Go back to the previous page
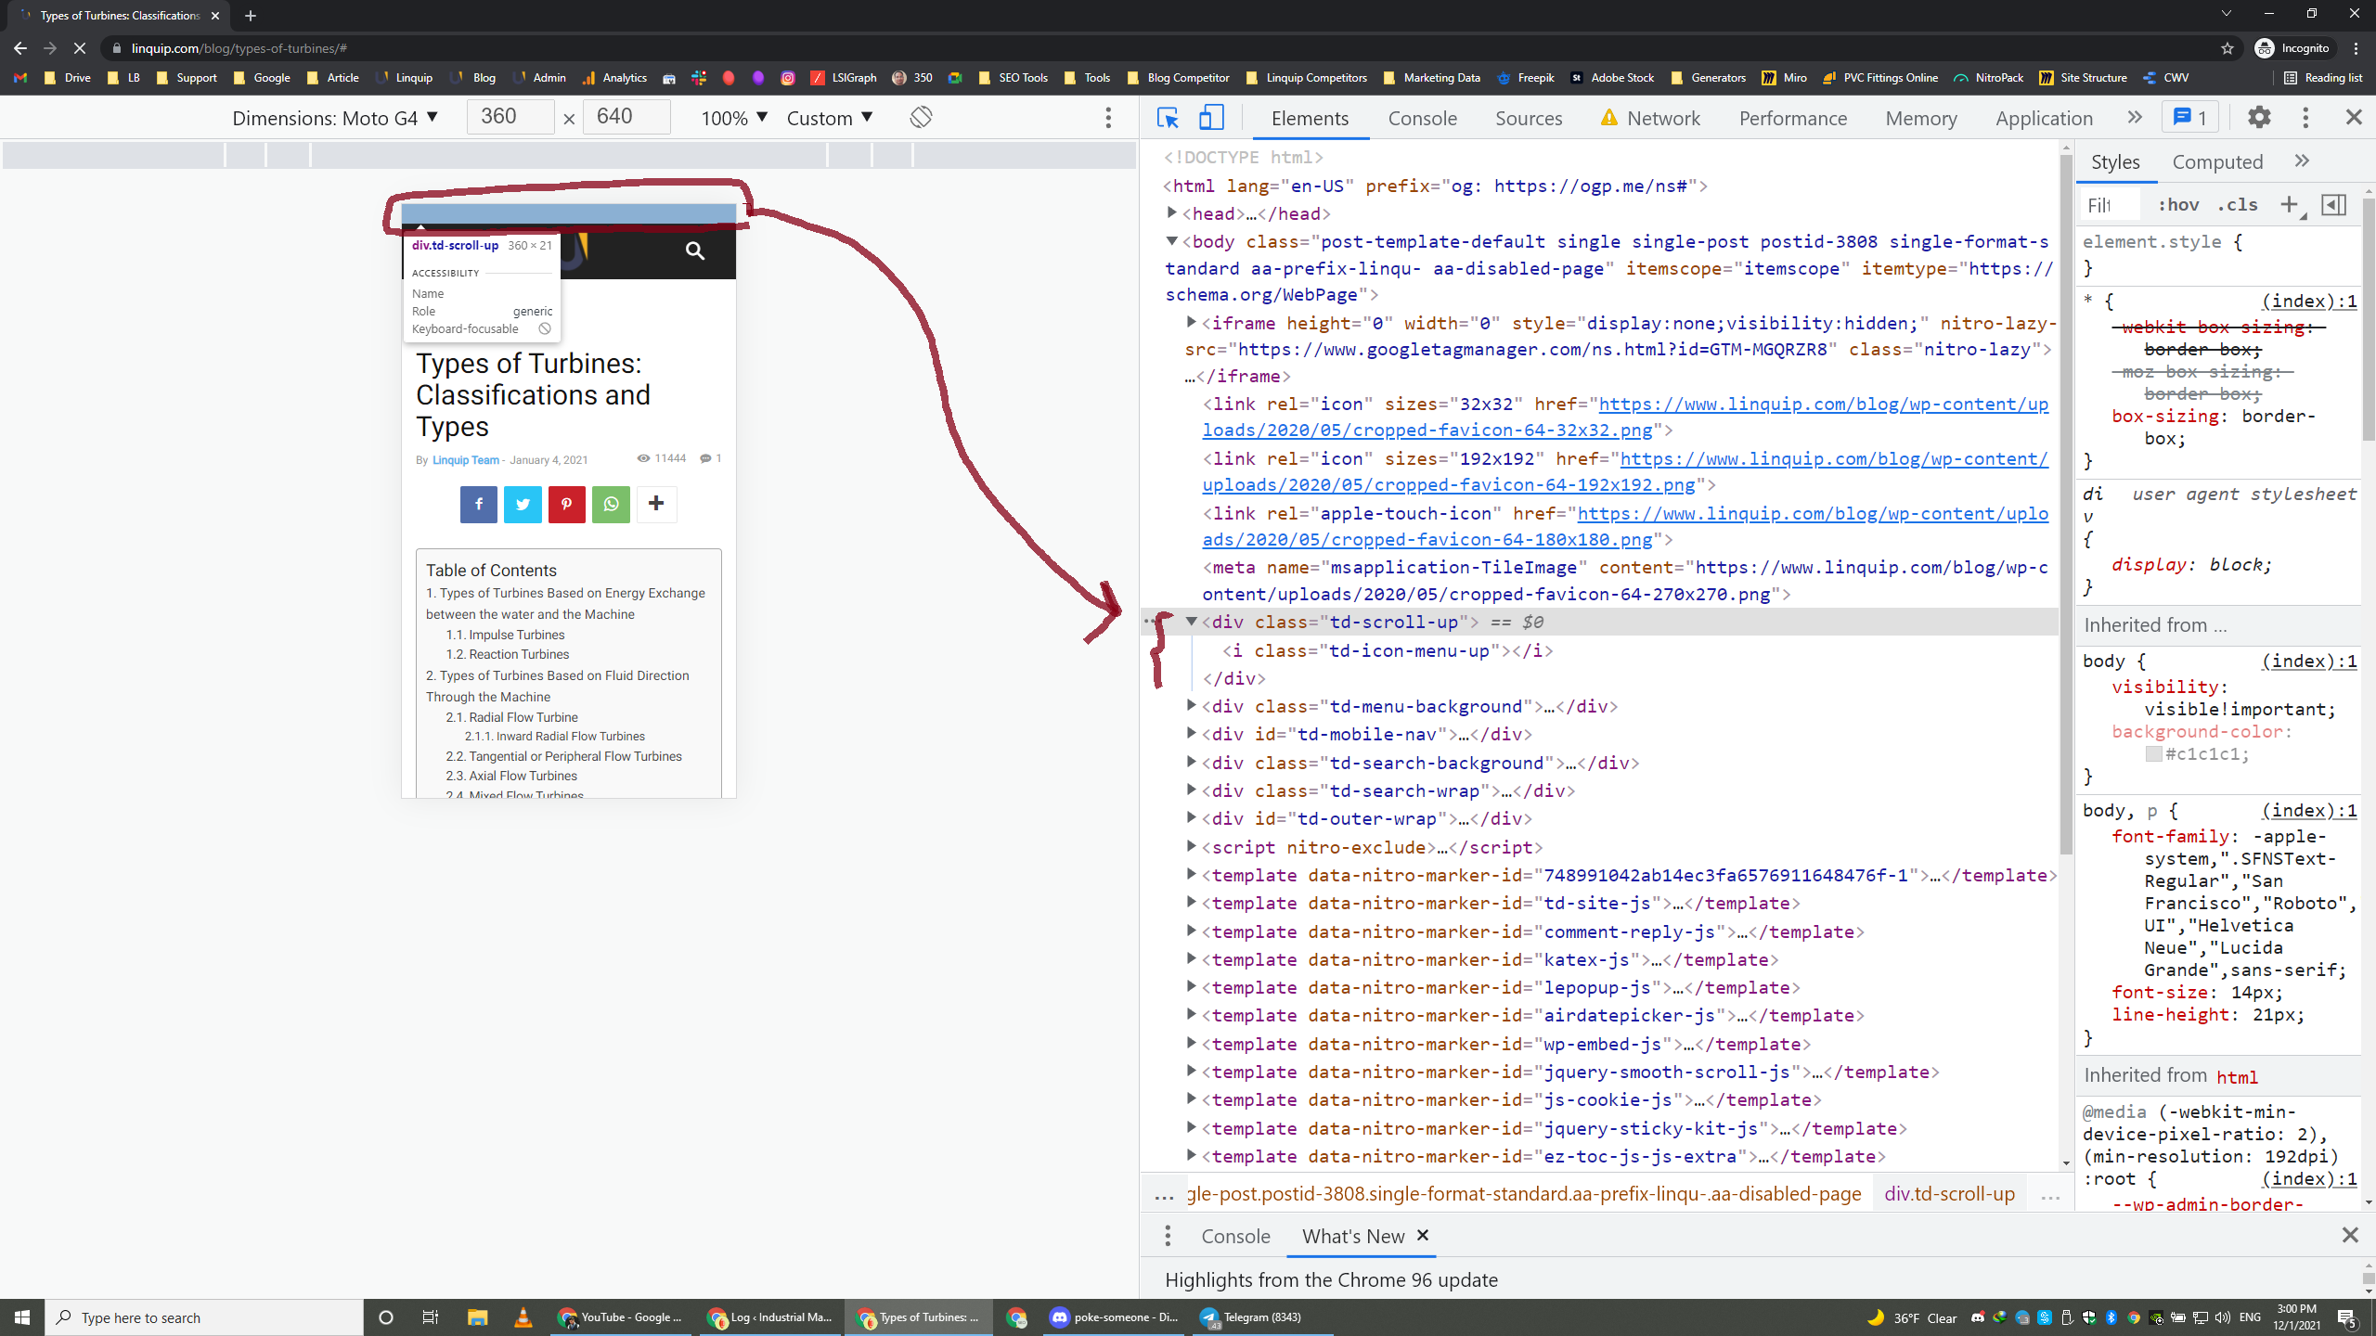 click(20, 48)
